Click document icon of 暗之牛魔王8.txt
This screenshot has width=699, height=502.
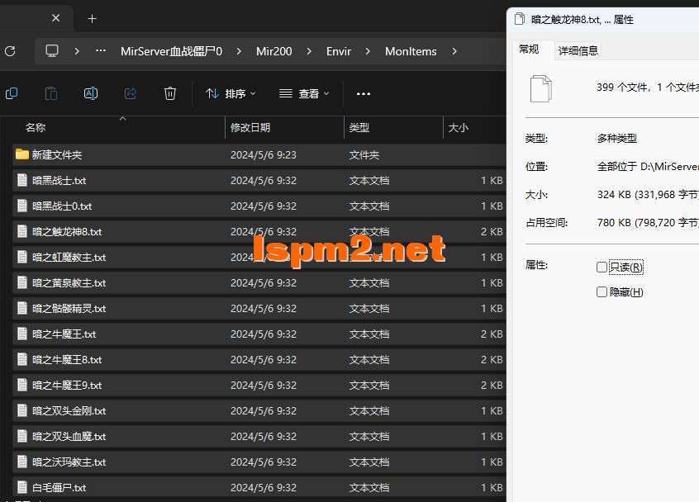point(21,359)
